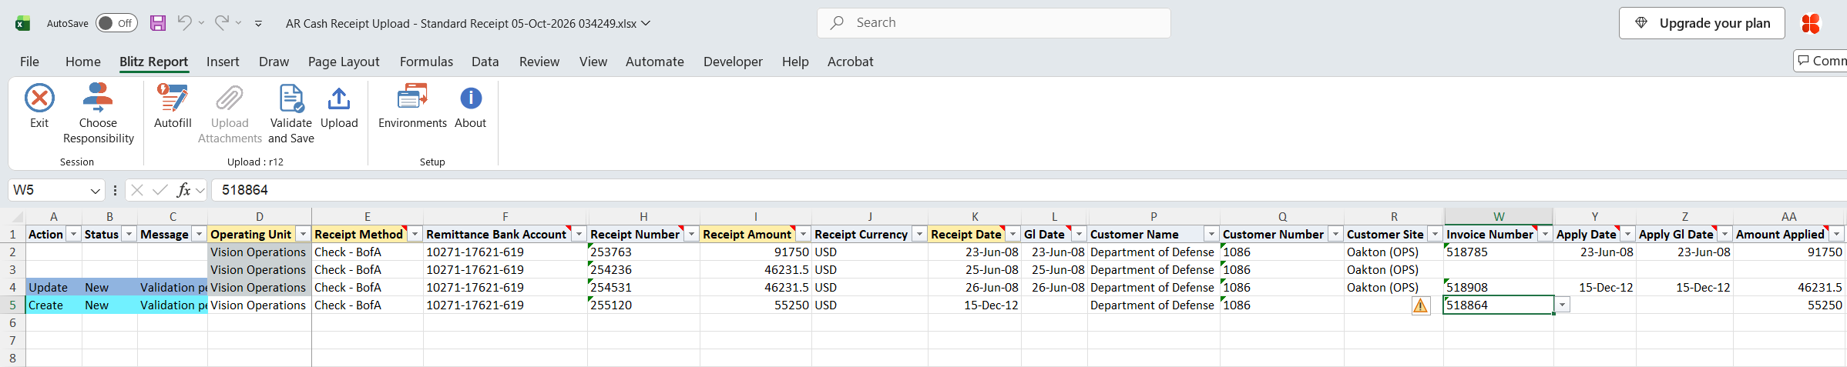The width and height of the screenshot is (1847, 367).
Task: Select the 15-Dec-12 receipt date cell
Action: (975, 305)
